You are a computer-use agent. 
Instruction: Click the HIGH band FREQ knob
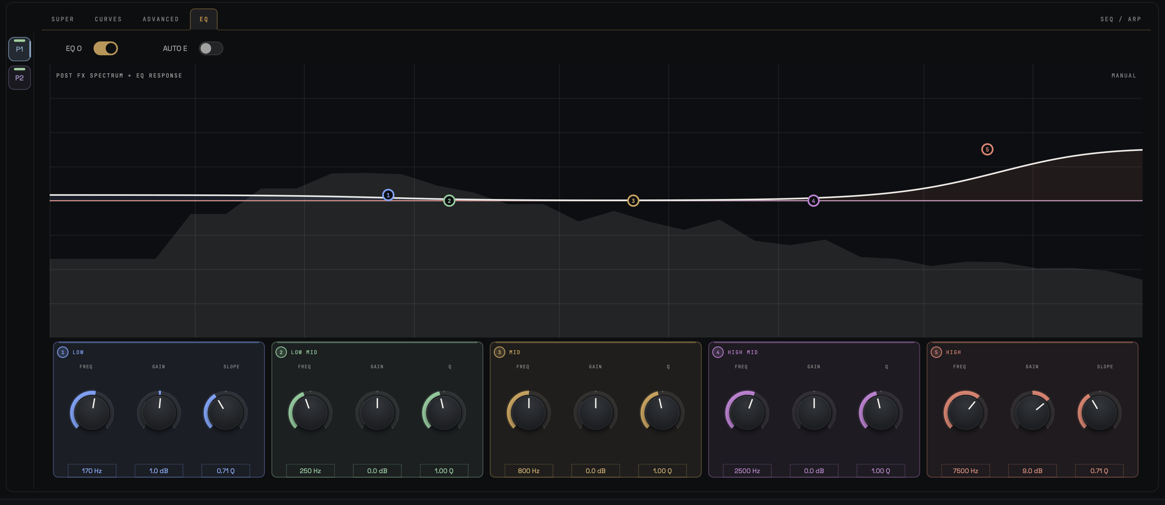966,412
